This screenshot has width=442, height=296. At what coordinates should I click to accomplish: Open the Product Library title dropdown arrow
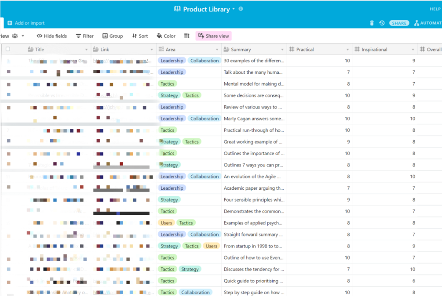(x=234, y=9)
